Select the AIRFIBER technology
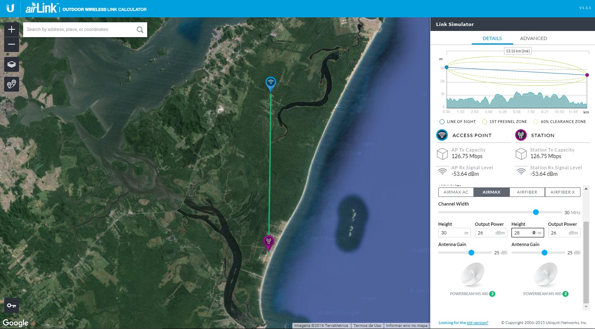 tap(527, 192)
